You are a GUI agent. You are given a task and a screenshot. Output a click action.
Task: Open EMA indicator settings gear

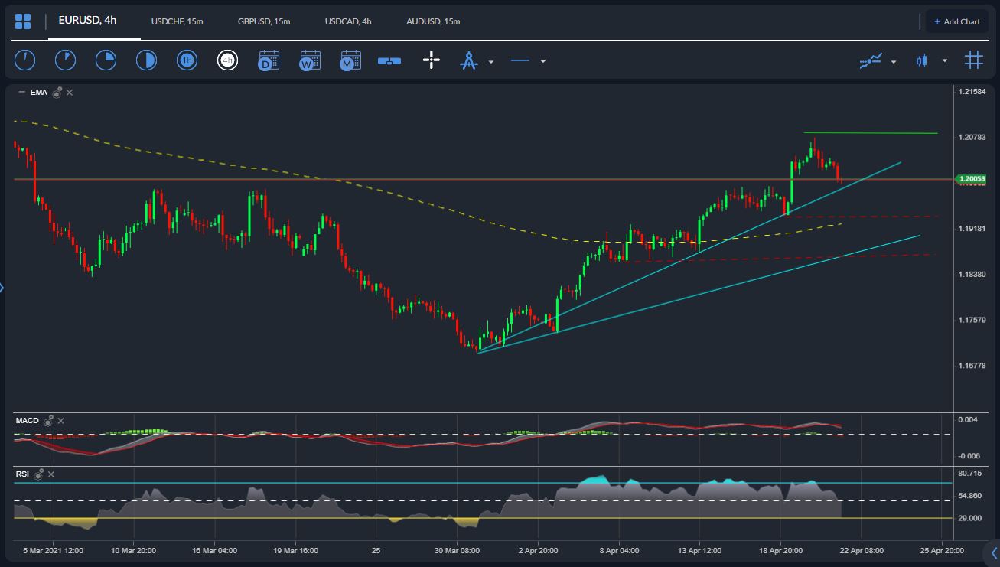(x=55, y=92)
